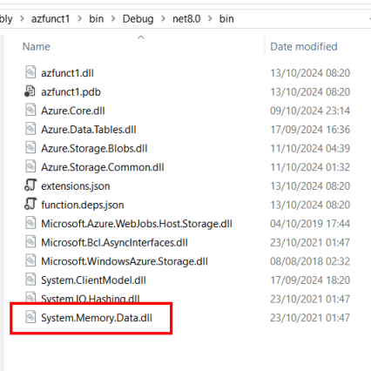Click the System.Memory.Data.dll file icon
The height and width of the screenshot is (371, 371).
(x=30, y=317)
